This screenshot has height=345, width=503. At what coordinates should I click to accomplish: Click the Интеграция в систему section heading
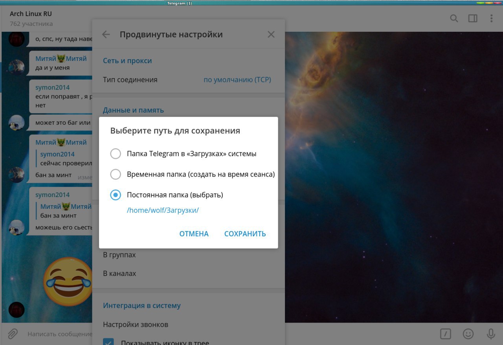pyautogui.click(x=142, y=306)
